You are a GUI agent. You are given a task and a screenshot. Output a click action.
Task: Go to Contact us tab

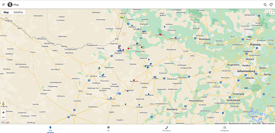(166, 129)
